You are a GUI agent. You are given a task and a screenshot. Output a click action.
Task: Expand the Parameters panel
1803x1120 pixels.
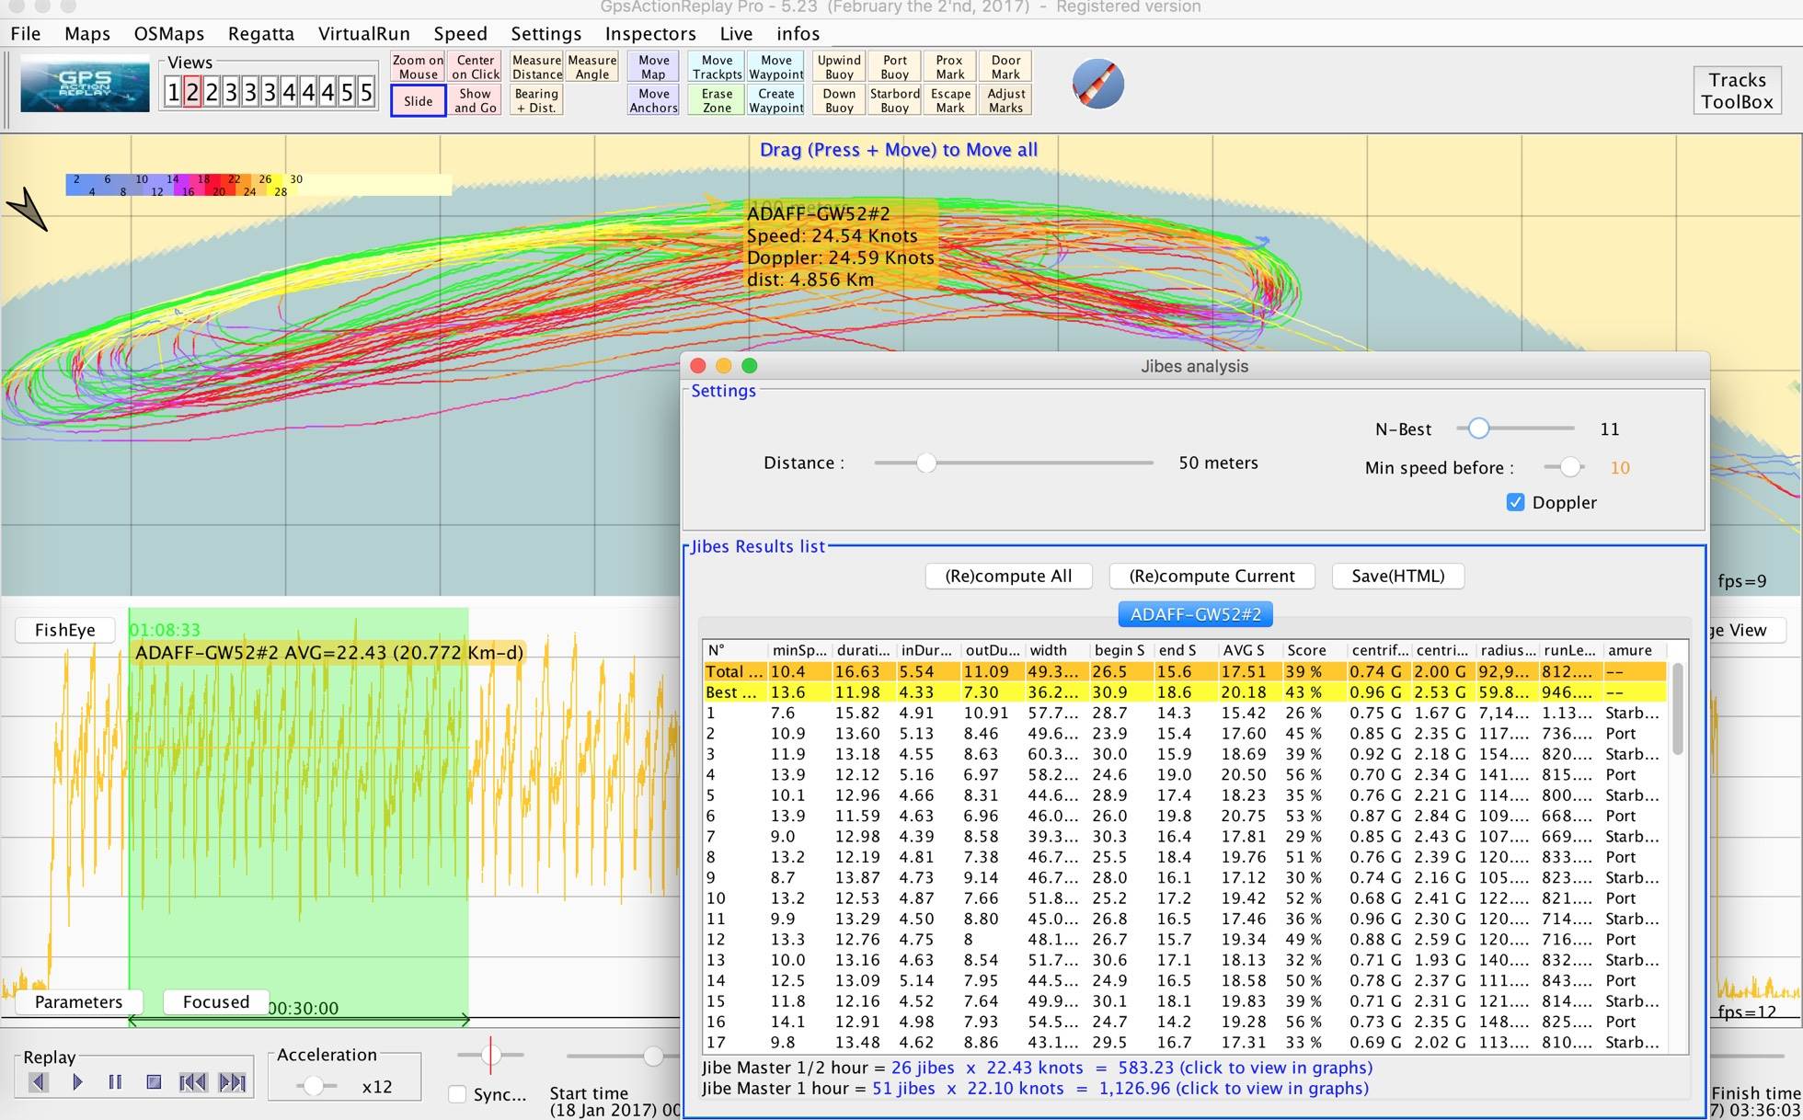click(x=78, y=1001)
